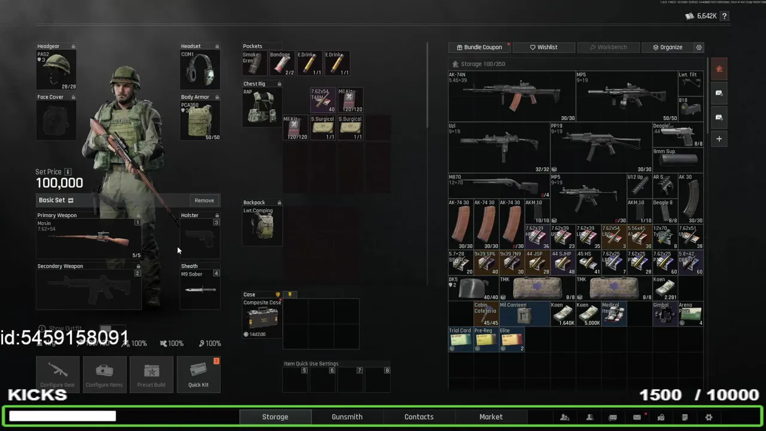Open Configure Items
This screenshot has width=766, height=431.
[x=104, y=375]
